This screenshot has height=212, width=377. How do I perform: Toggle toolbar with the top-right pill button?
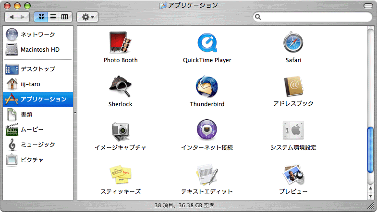click(x=368, y=6)
